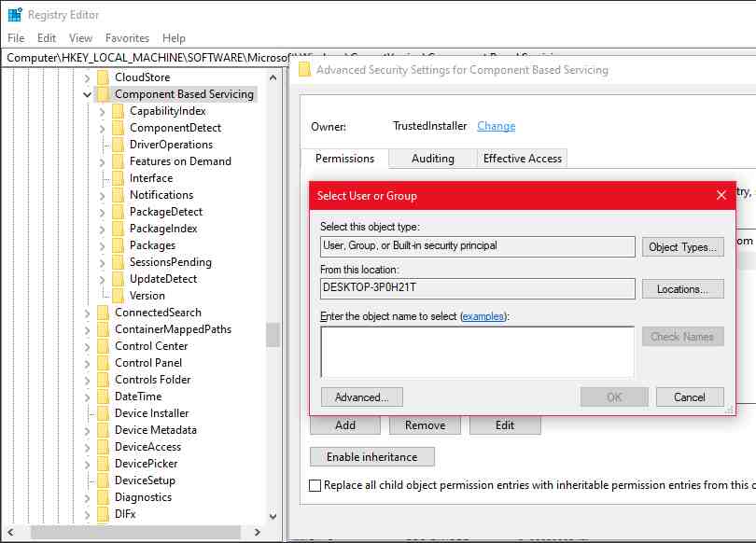Viewport: 756px width, 543px height.
Task: Expand the Notifications subkey
Action: coord(103,196)
